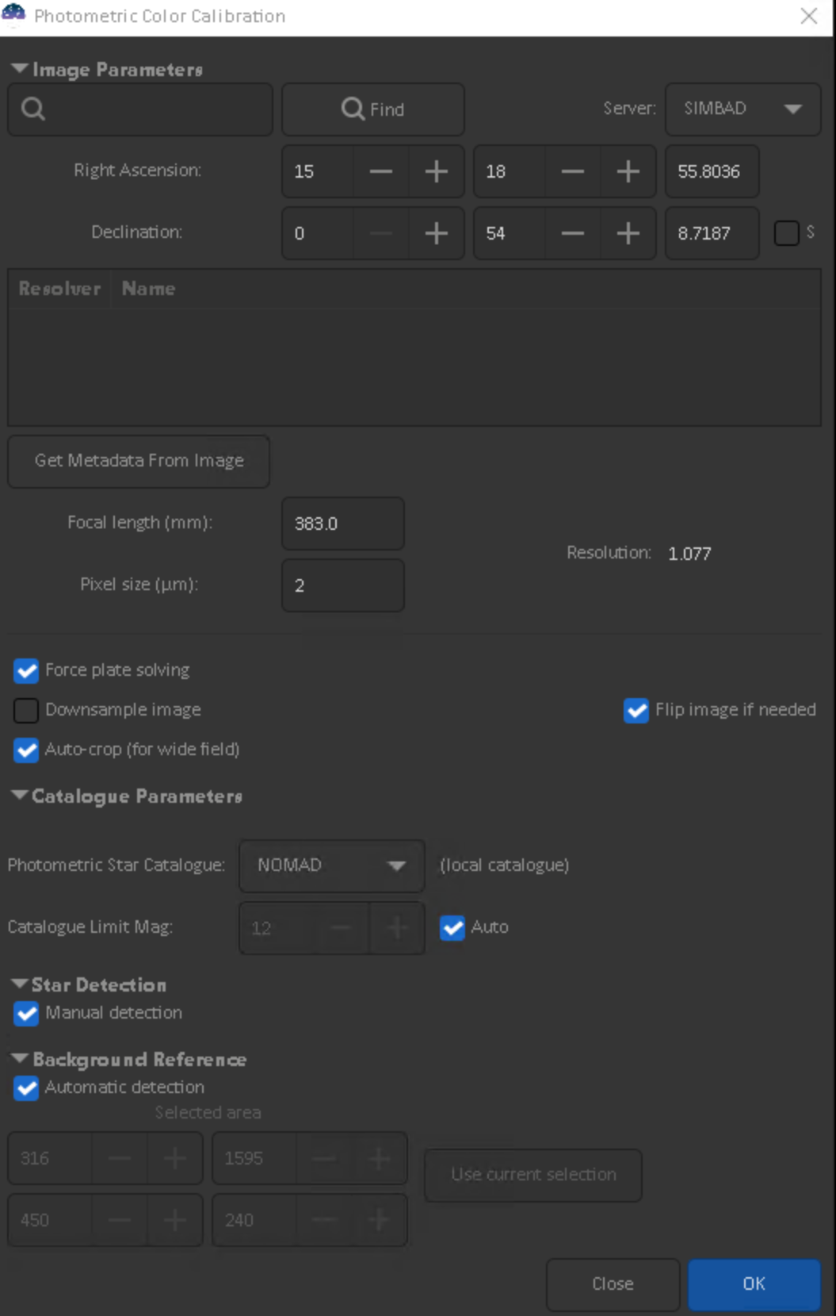Collapse the Catalogue Parameters section
The image size is (836, 1316).
(x=20, y=796)
